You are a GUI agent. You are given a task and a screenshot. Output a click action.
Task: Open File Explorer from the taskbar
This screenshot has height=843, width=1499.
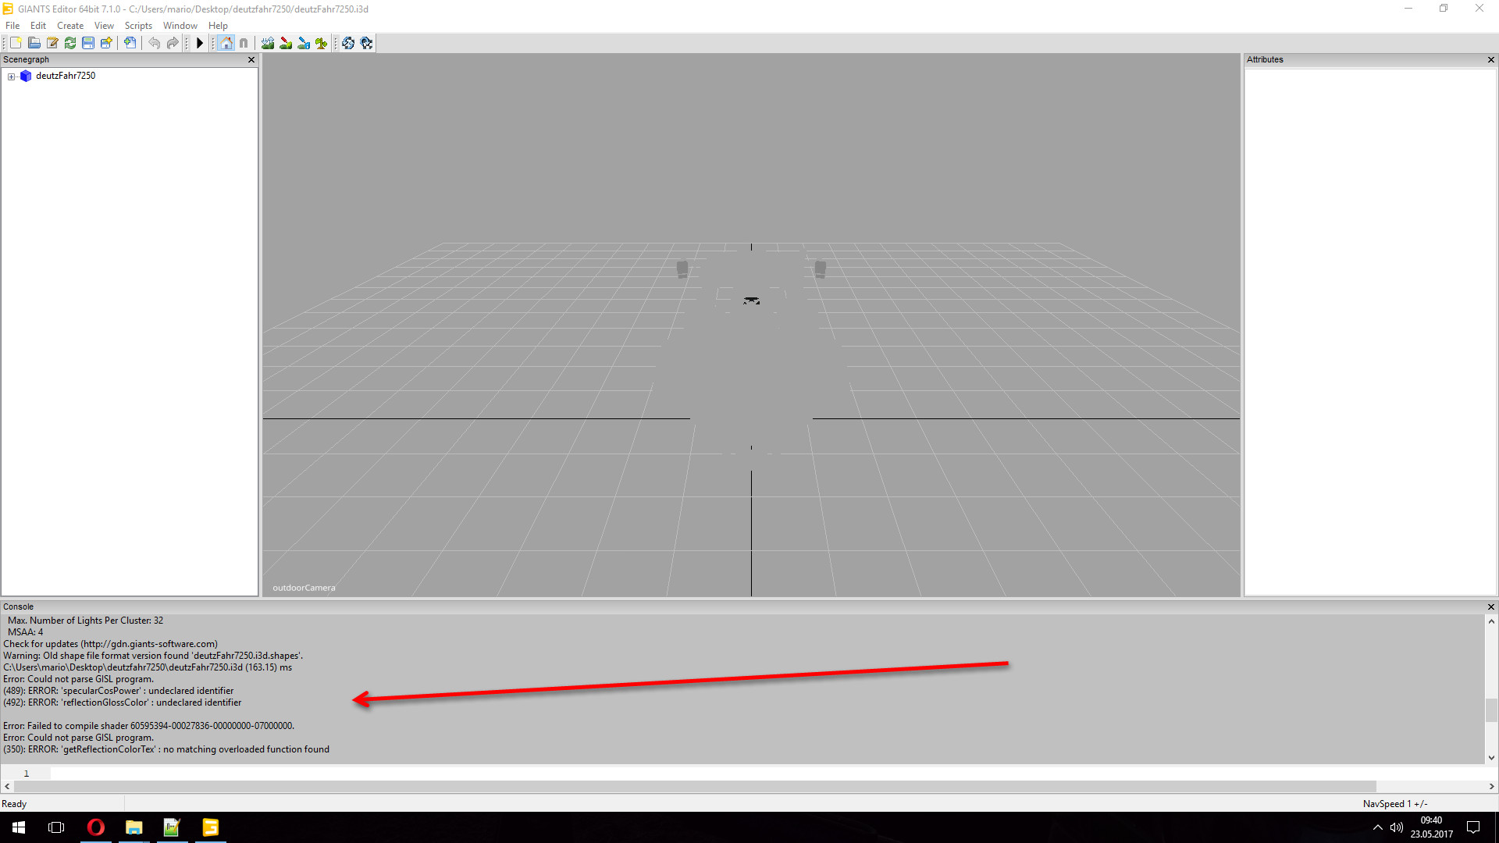[134, 827]
